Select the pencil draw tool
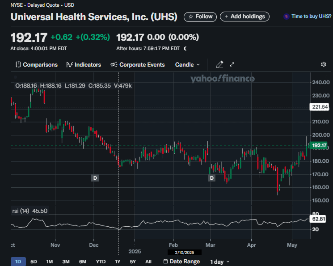The width and height of the screenshot is (333, 266). coord(219,64)
